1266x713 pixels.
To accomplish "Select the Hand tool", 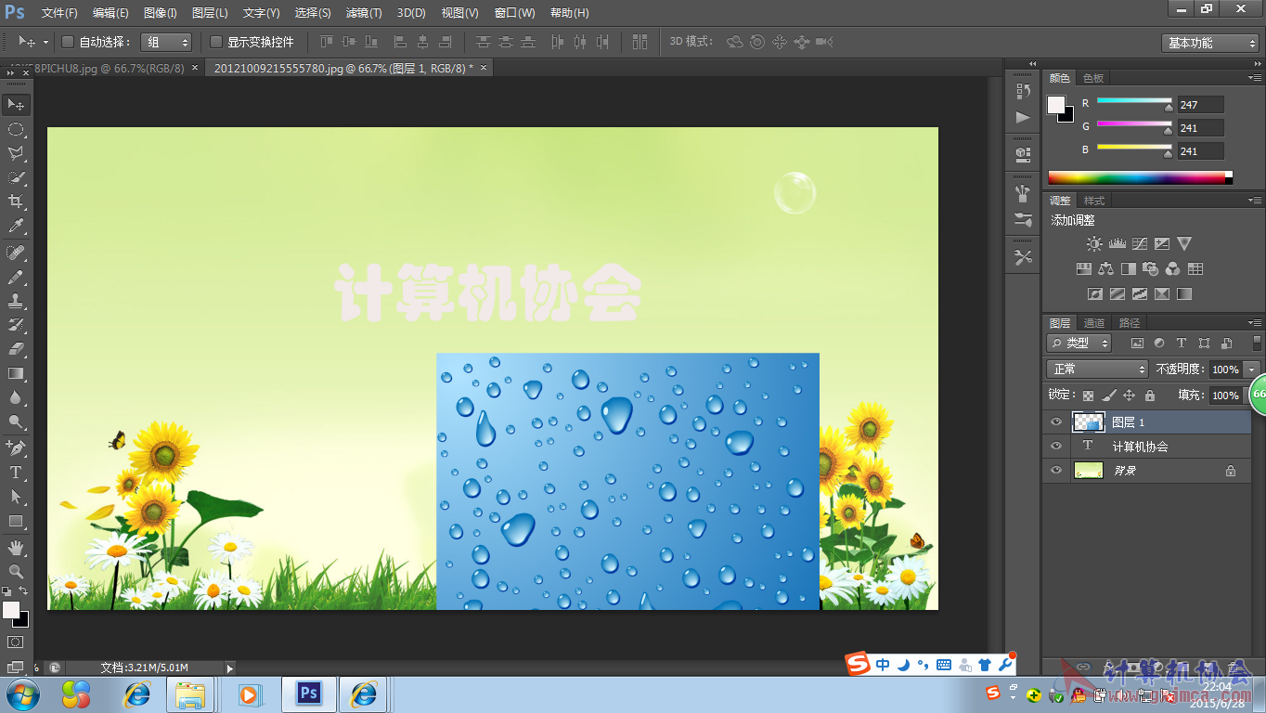I will pos(16,548).
